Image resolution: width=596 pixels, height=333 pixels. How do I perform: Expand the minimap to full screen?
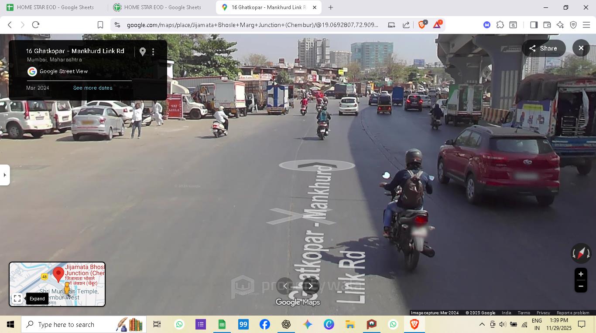(x=17, y=299)
